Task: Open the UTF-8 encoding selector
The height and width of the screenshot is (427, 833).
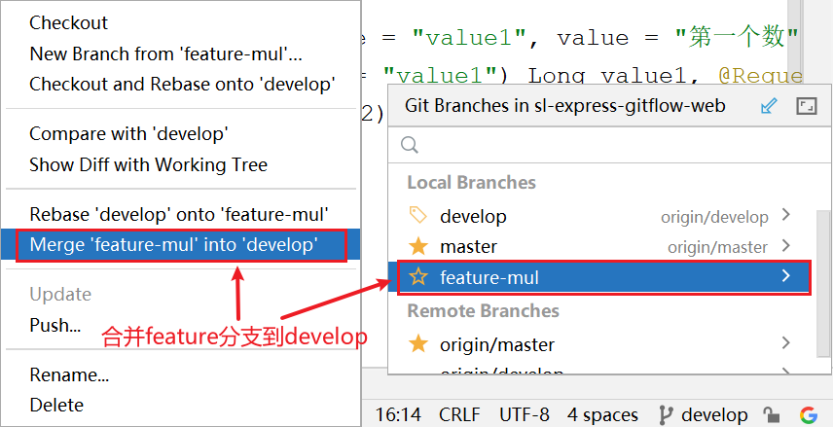Action: coord(525,414)
